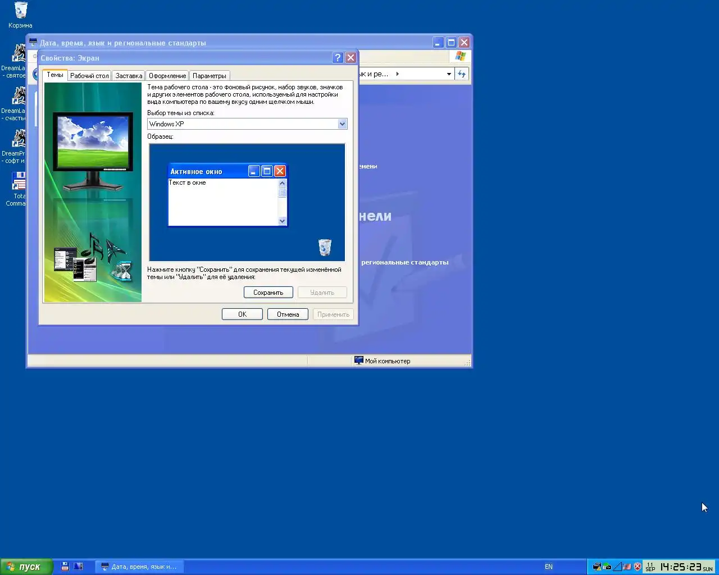Click Сохранить to save the theme
Screen dimensions: 719x575
[x=269, y=293]
